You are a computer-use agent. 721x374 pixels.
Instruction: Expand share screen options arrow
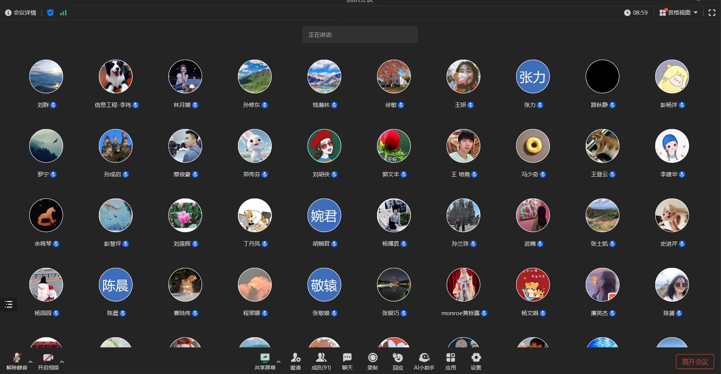(279, 362)
